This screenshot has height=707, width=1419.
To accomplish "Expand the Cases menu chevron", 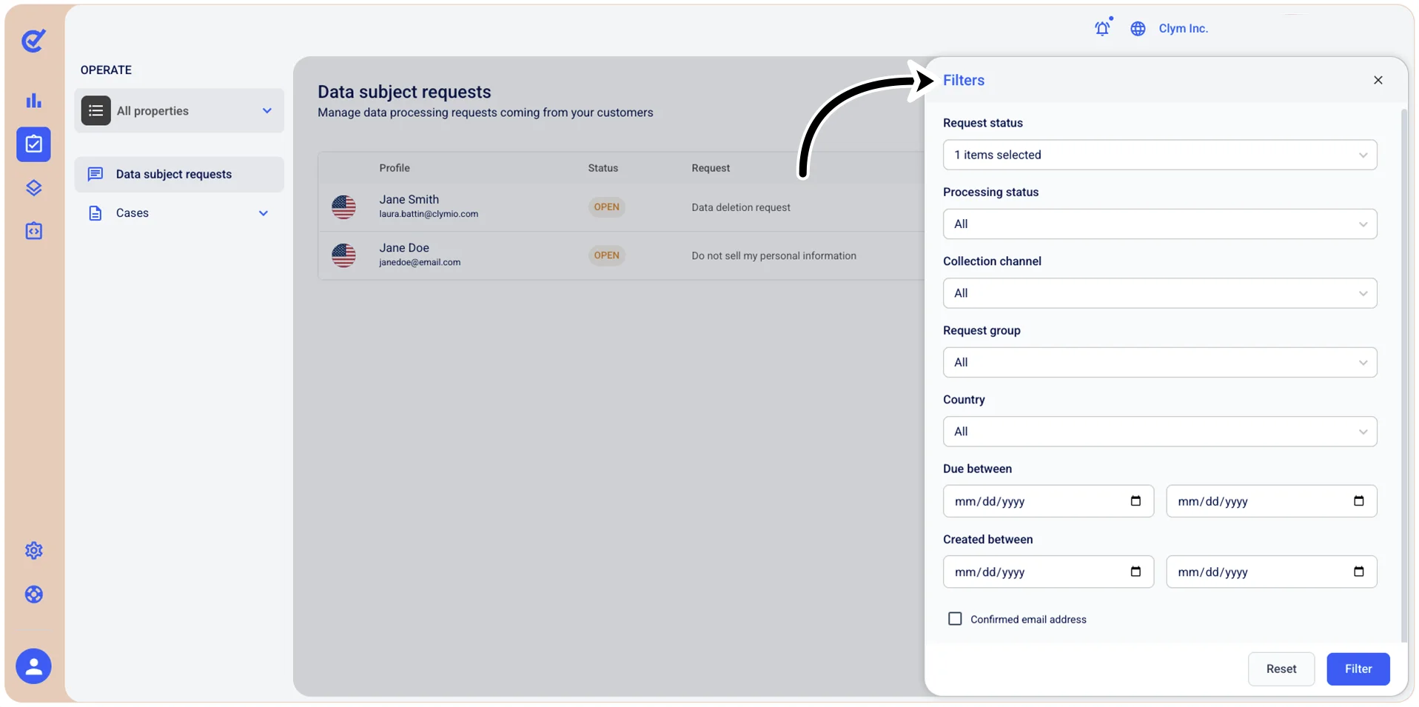I will (x=263, y=213).
